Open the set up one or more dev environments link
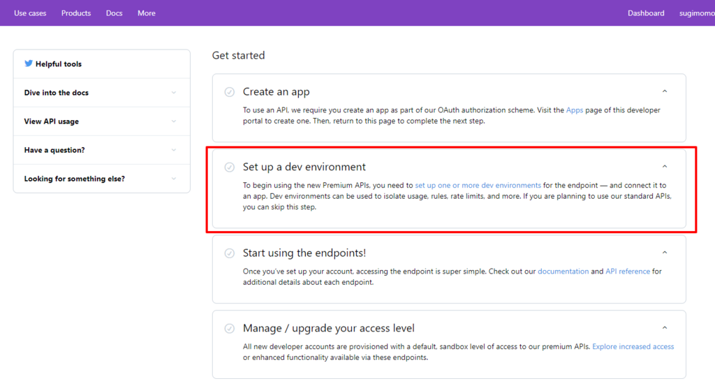The width and height of the screenshot is (715, 381). point(478,185)
